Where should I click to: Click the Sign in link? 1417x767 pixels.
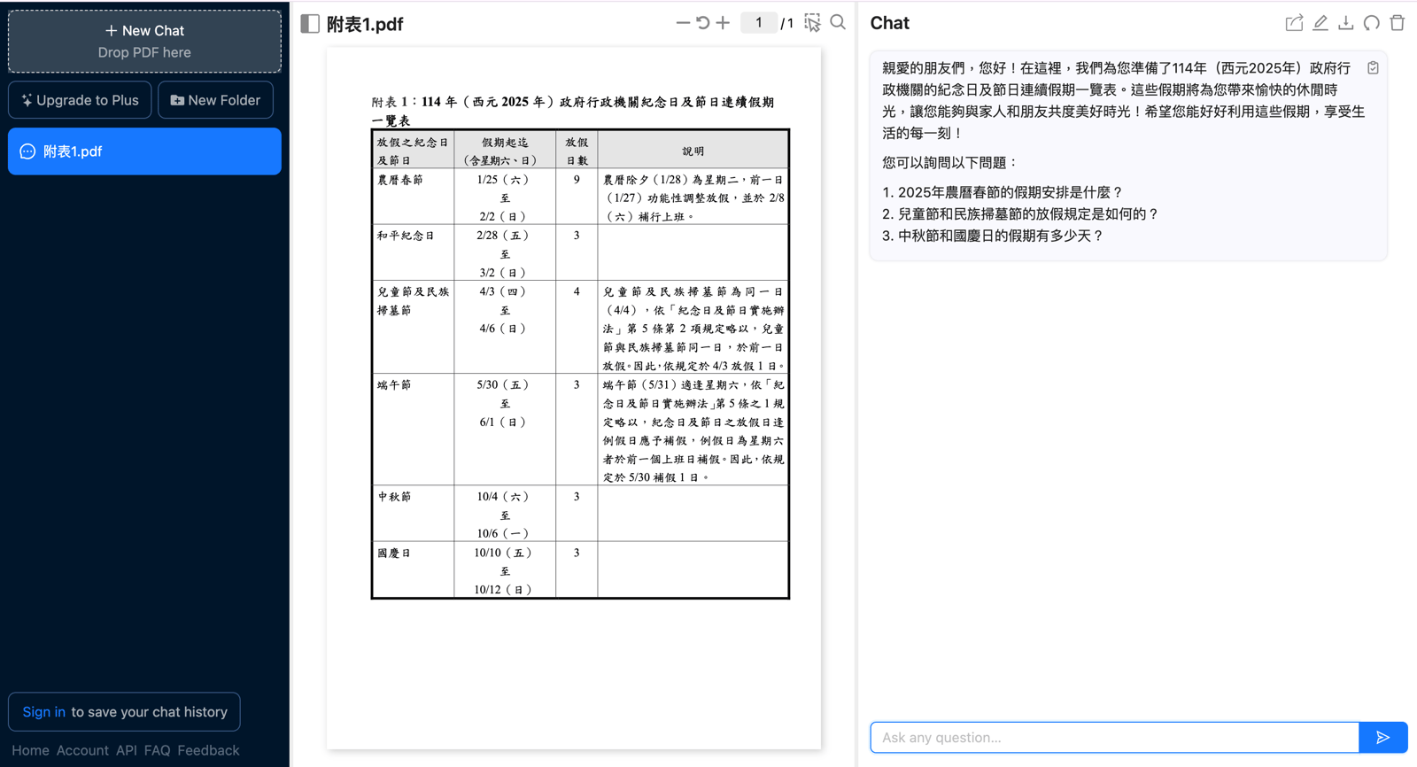[x=43, y=712]
